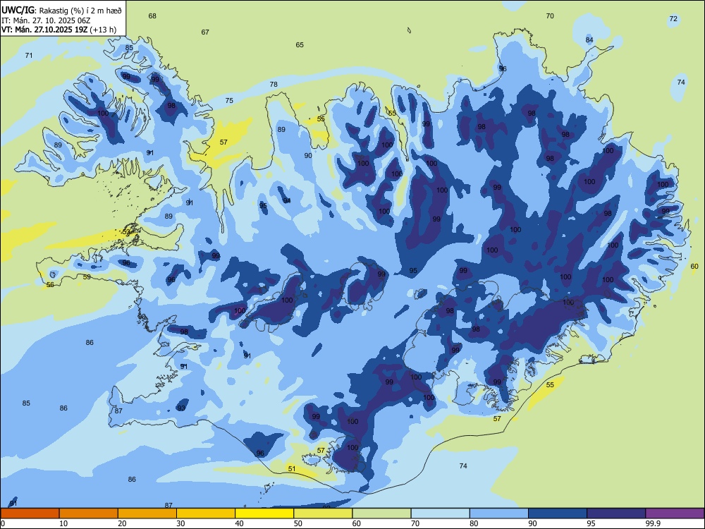Click the title 'UWC/IG: Rakastig (%) í 2 m hæð'
Image resolution: width=705 pixels, height=529 pixels.
point(61,11)
